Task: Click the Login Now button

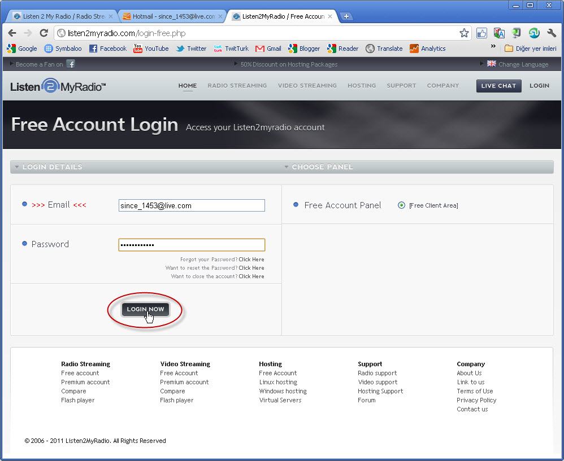Action: click(x=145, y=309)
